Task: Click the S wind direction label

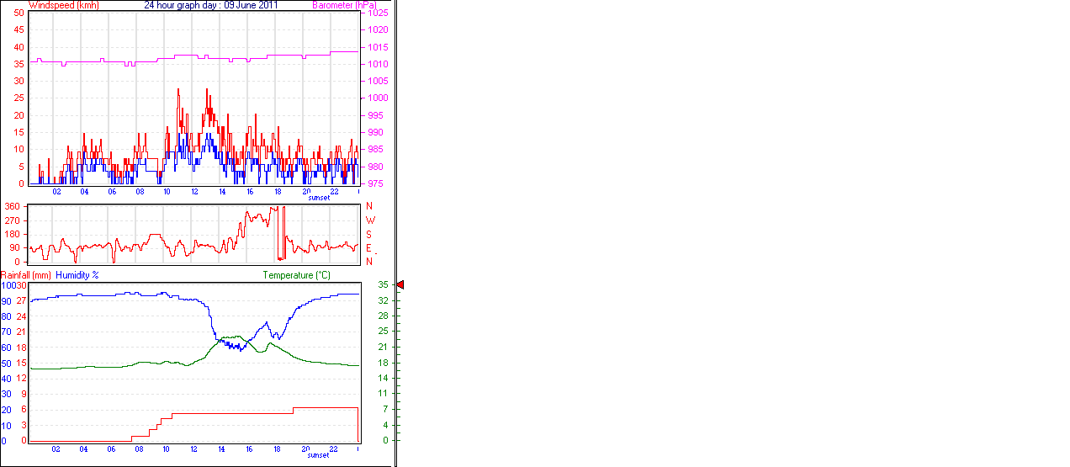Action: 369,234
